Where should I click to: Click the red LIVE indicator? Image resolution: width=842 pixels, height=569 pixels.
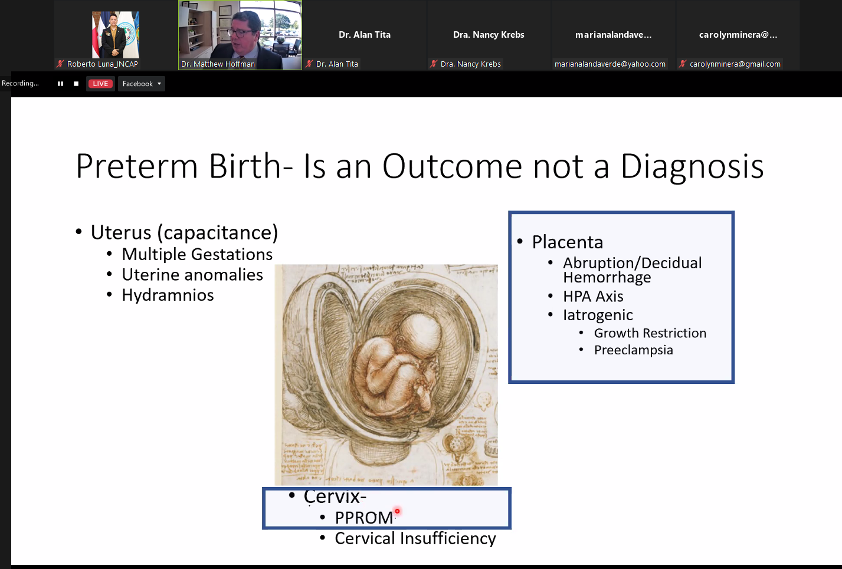click(100, 84)
